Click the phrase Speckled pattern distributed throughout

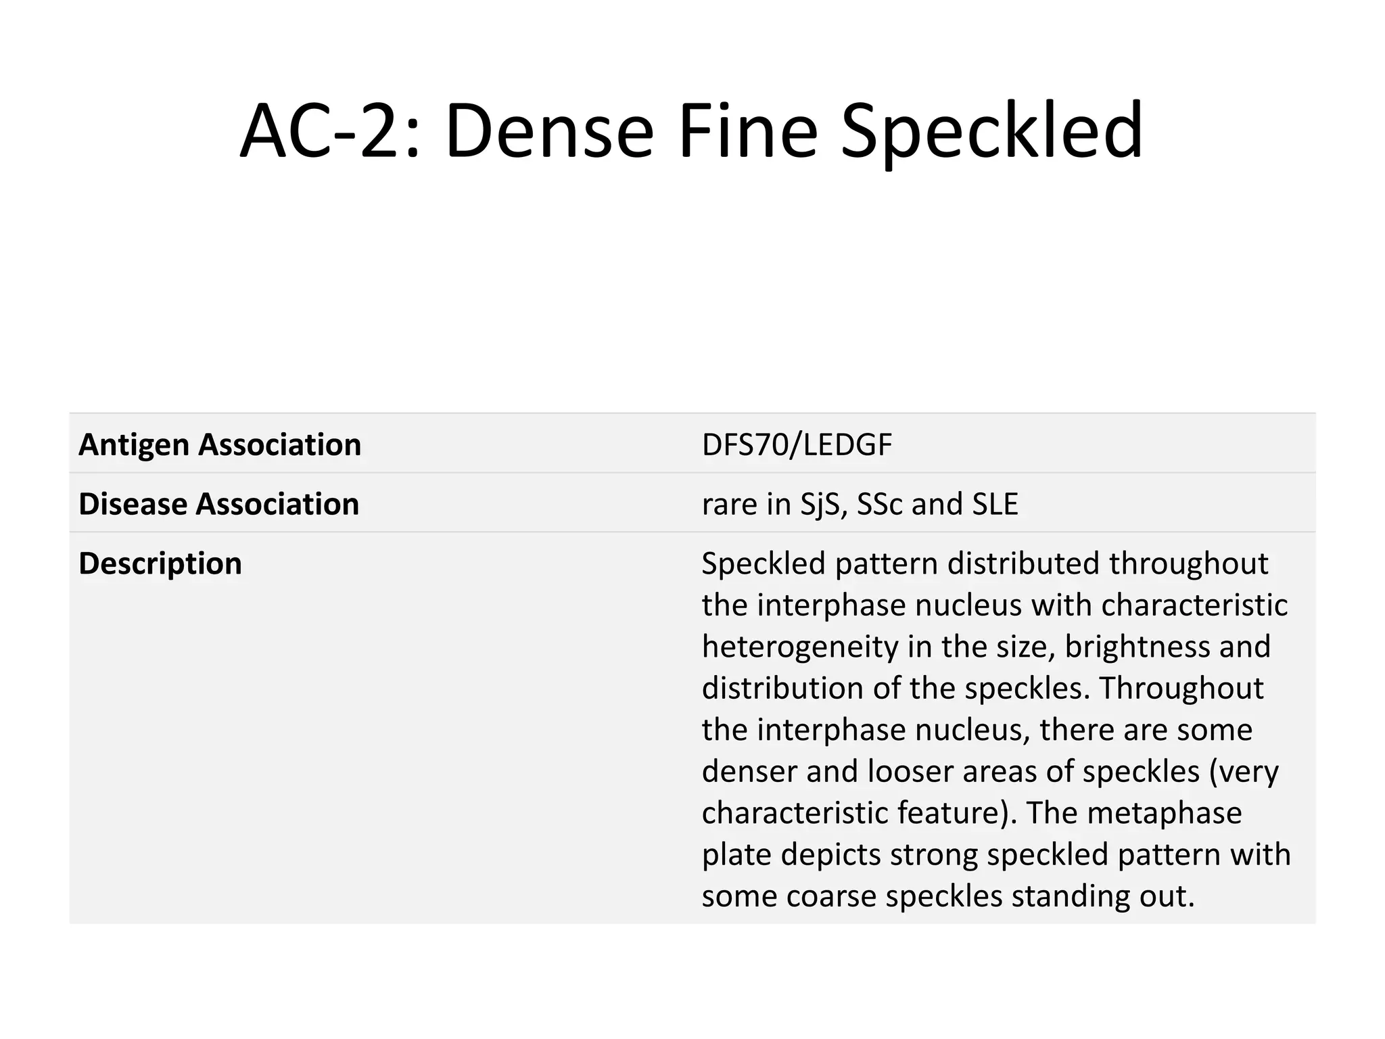point(984,563)
